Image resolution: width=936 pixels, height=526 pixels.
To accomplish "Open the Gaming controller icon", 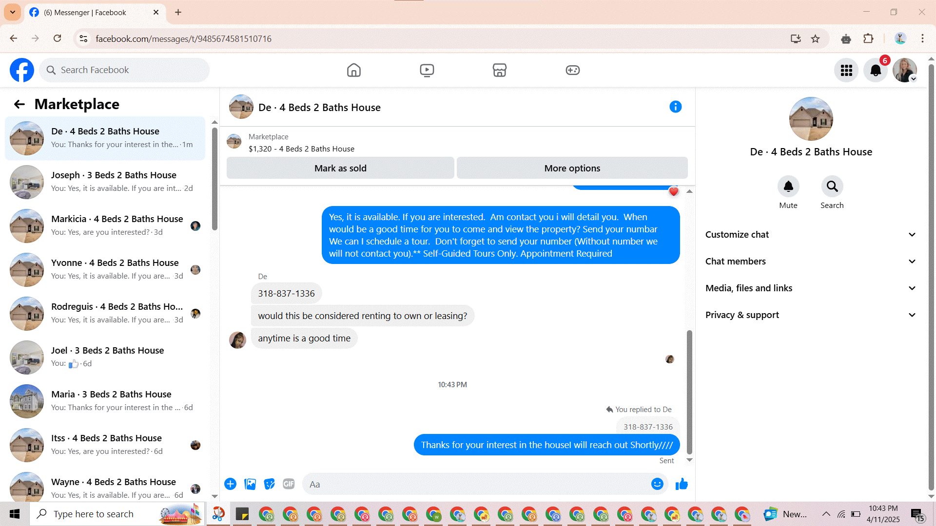I will click(573, 70).
